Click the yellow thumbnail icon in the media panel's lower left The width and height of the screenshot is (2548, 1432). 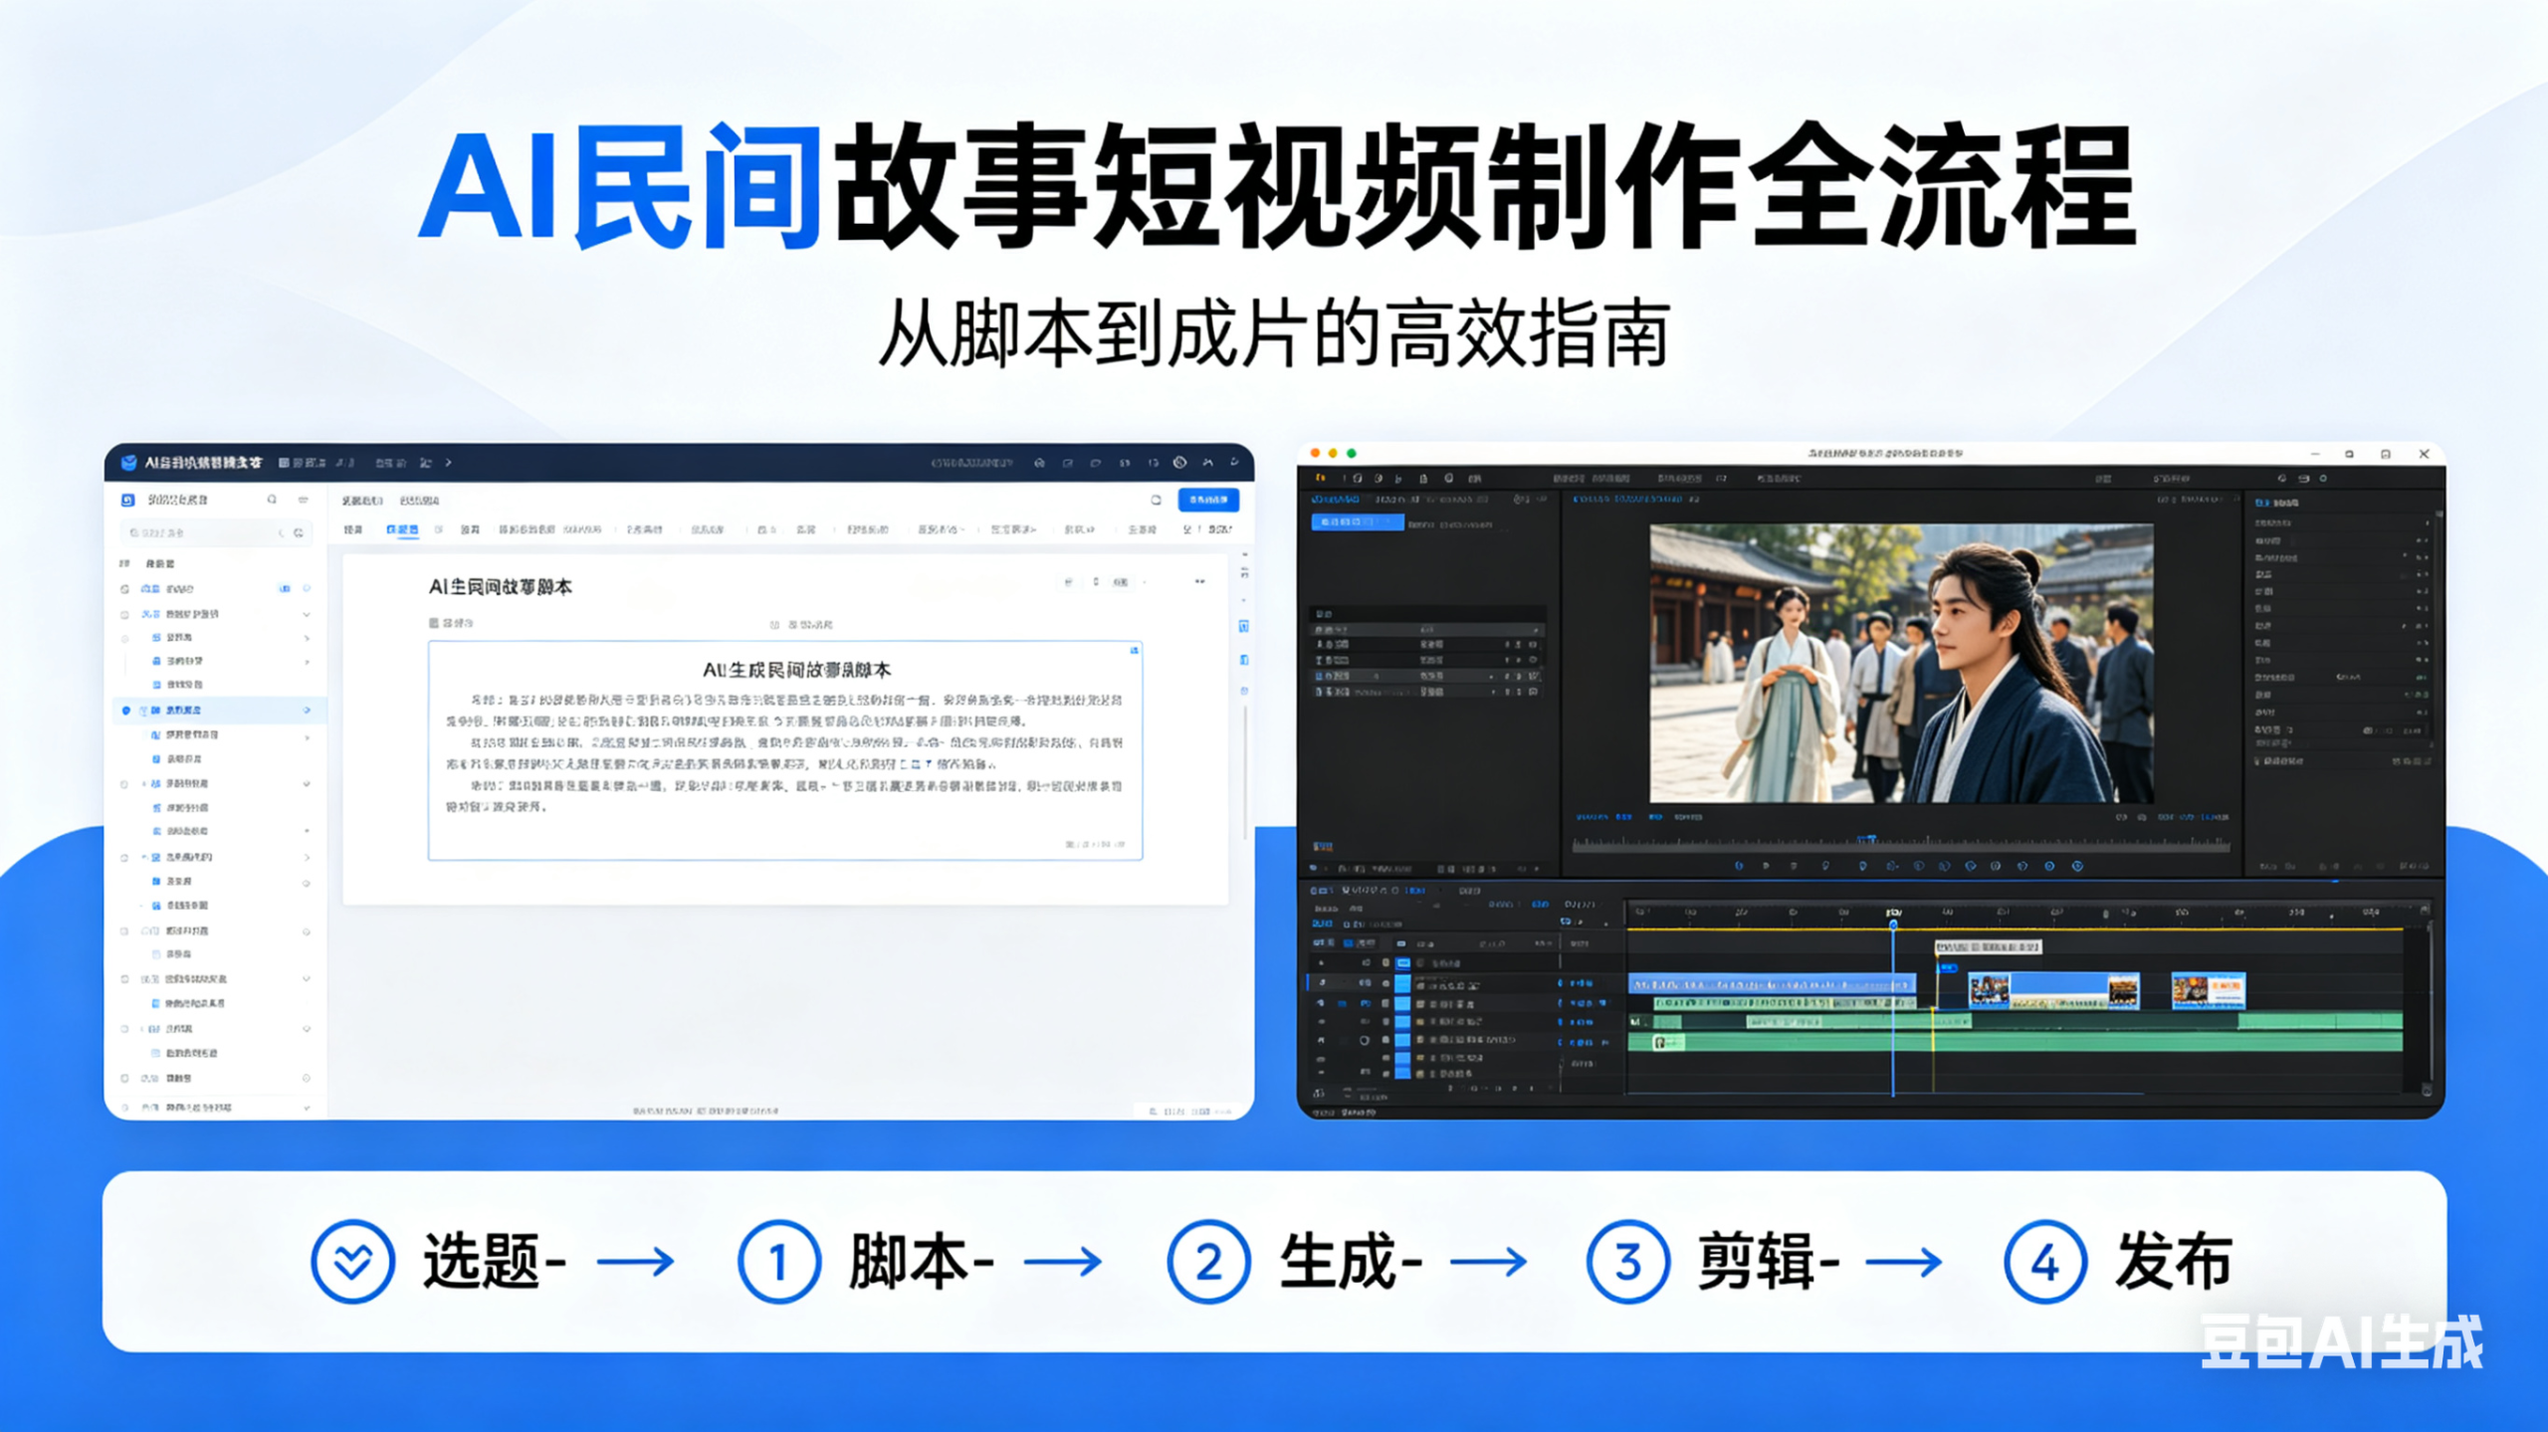[x=1322, y=847]
